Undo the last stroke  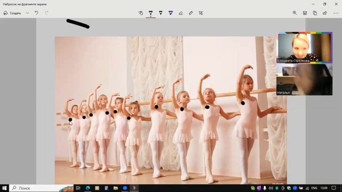point(36,13)
